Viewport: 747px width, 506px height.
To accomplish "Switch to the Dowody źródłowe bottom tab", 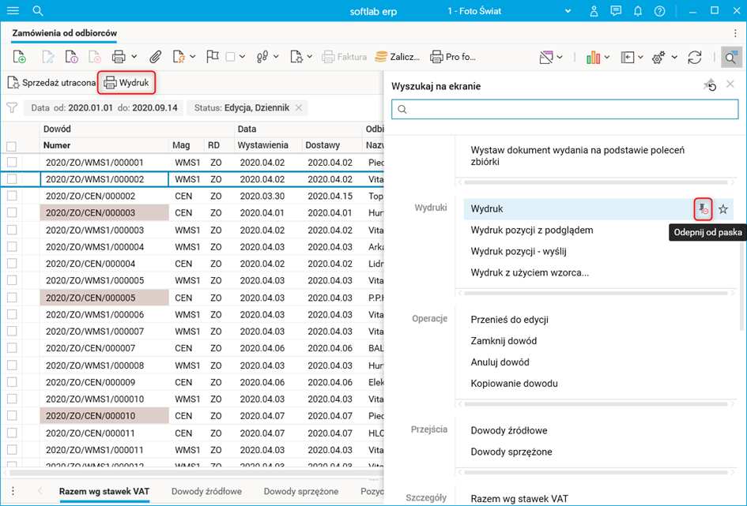I will pos(206,491).
